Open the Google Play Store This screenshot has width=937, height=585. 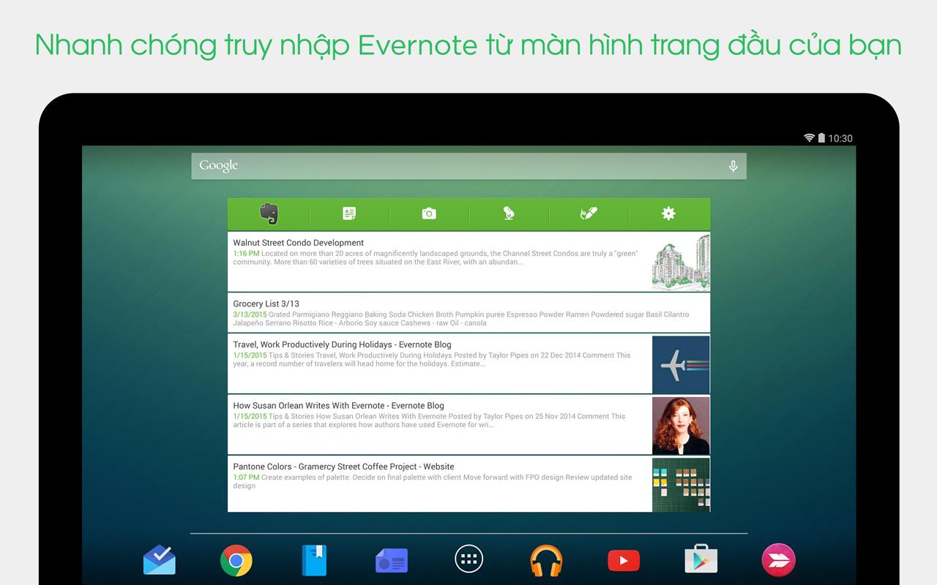pos(701,560)
